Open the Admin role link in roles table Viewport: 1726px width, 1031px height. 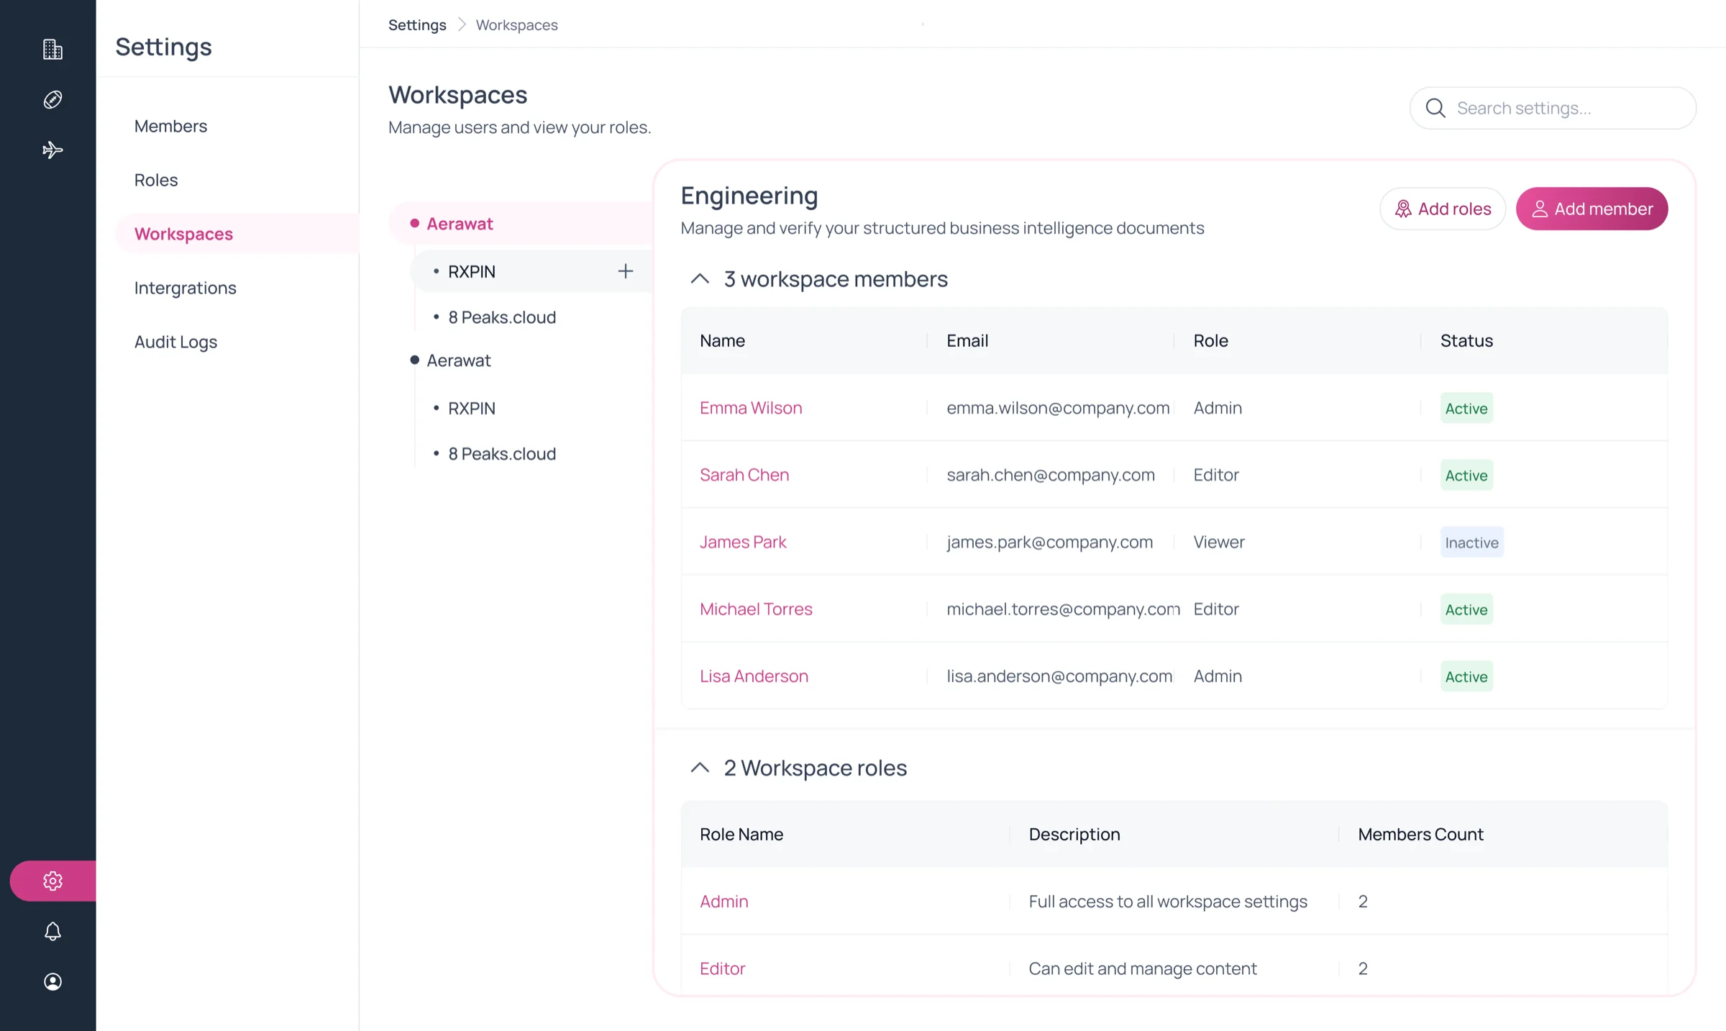[724, 901]
